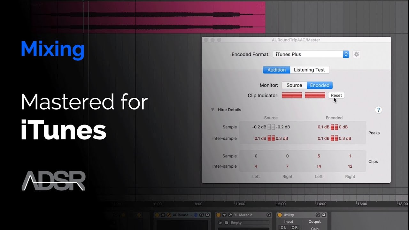
Task: Click the left red clip indicator bar
Action: 292,95
